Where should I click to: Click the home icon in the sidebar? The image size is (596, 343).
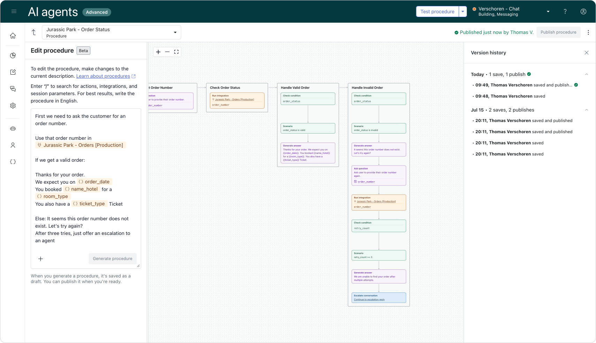[13, 36]
